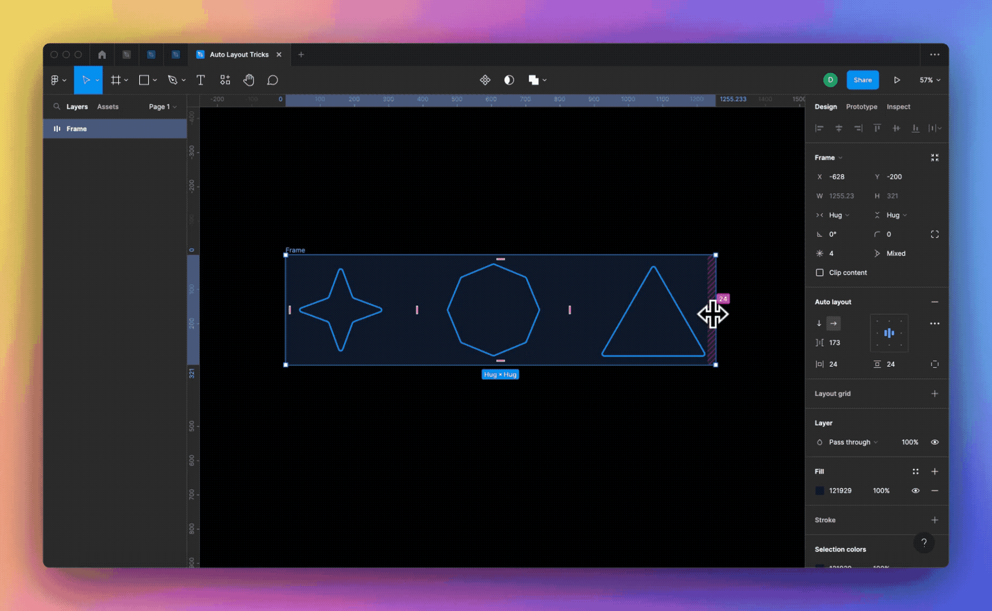
Task: Select the Frame layer in Layers panel
Action: click(x=115, y=129)
